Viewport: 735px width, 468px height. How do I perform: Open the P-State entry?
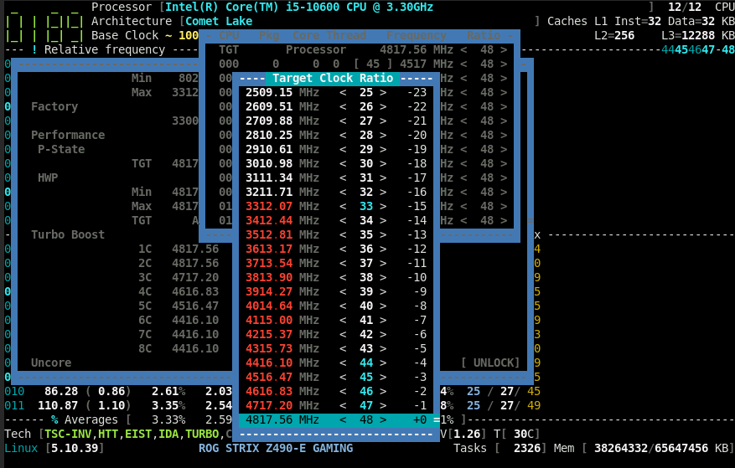tap(61, 149)
